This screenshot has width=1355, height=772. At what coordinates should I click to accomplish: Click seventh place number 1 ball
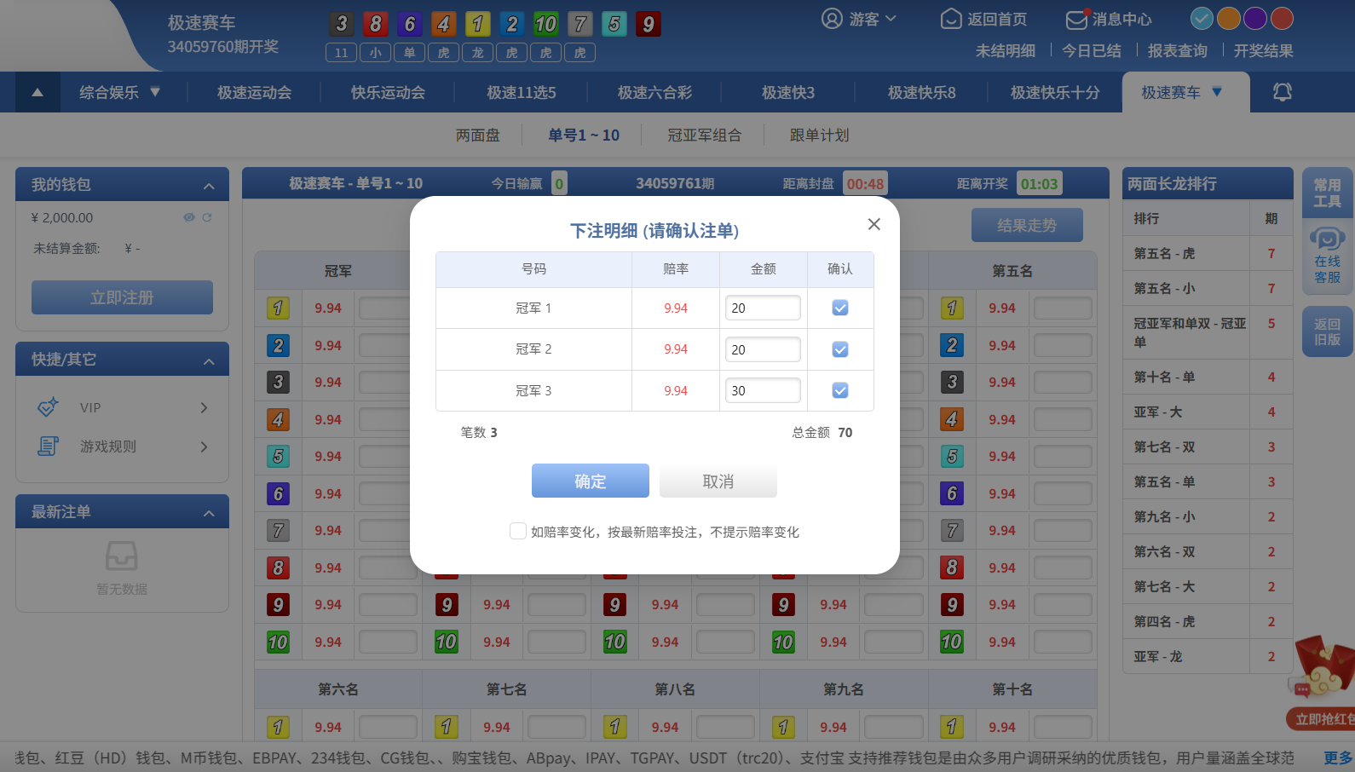pos(447,727)
